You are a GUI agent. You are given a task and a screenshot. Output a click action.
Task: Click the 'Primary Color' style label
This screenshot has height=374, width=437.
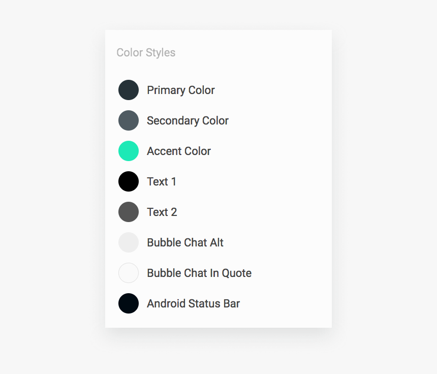(181, 90)
